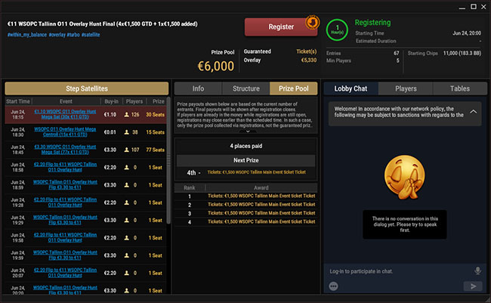Open €3.30 WSOPC O11 Overlay Hunt Mega Sat link
The image size is (491, 303).
coord(65,150)
